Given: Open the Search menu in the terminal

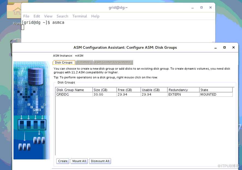Looking at the screenshot, I should tap(62, 16).
